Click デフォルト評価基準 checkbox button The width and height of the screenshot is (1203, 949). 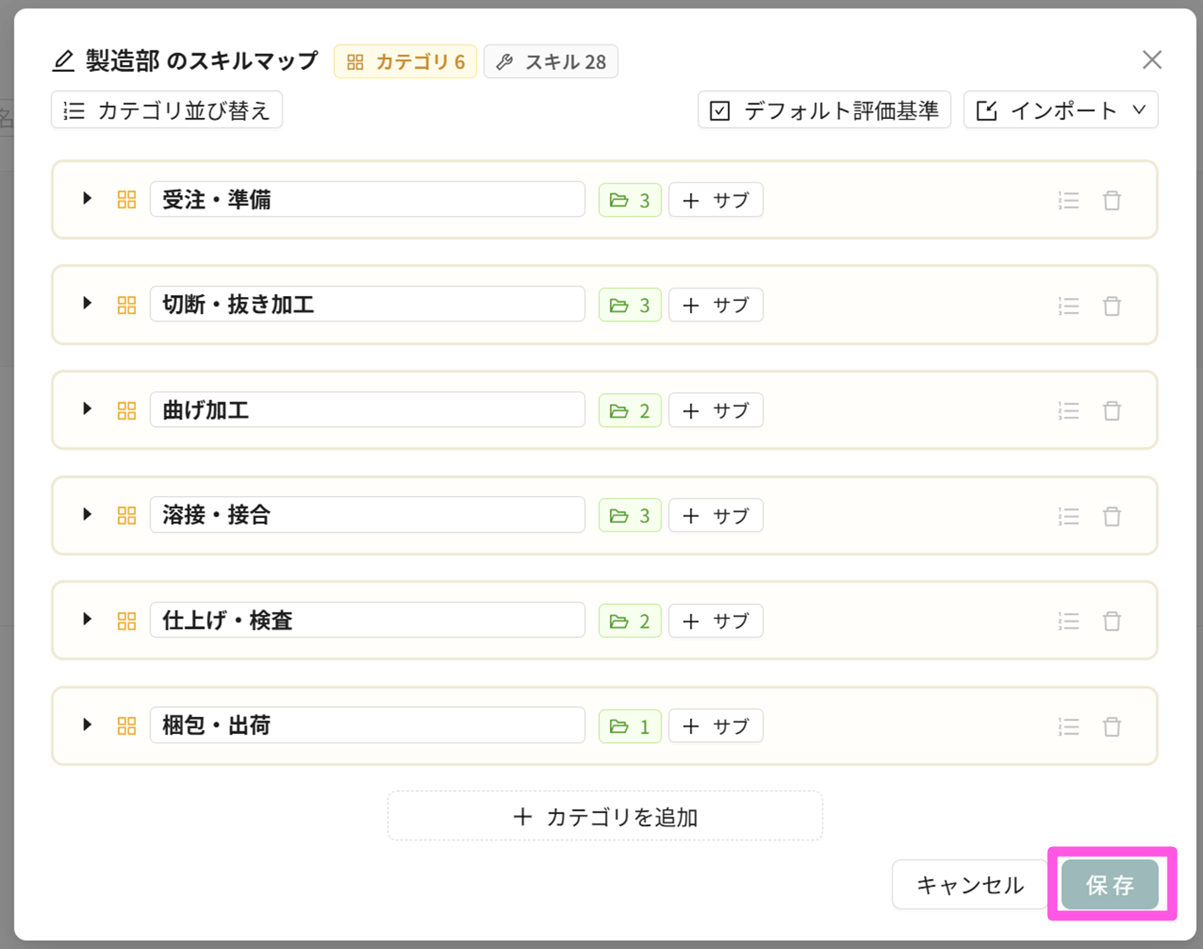[x=824, y=111]
